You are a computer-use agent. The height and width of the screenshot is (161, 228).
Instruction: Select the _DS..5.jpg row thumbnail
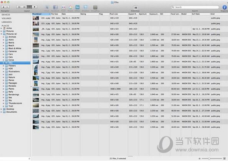coord(36,29)
